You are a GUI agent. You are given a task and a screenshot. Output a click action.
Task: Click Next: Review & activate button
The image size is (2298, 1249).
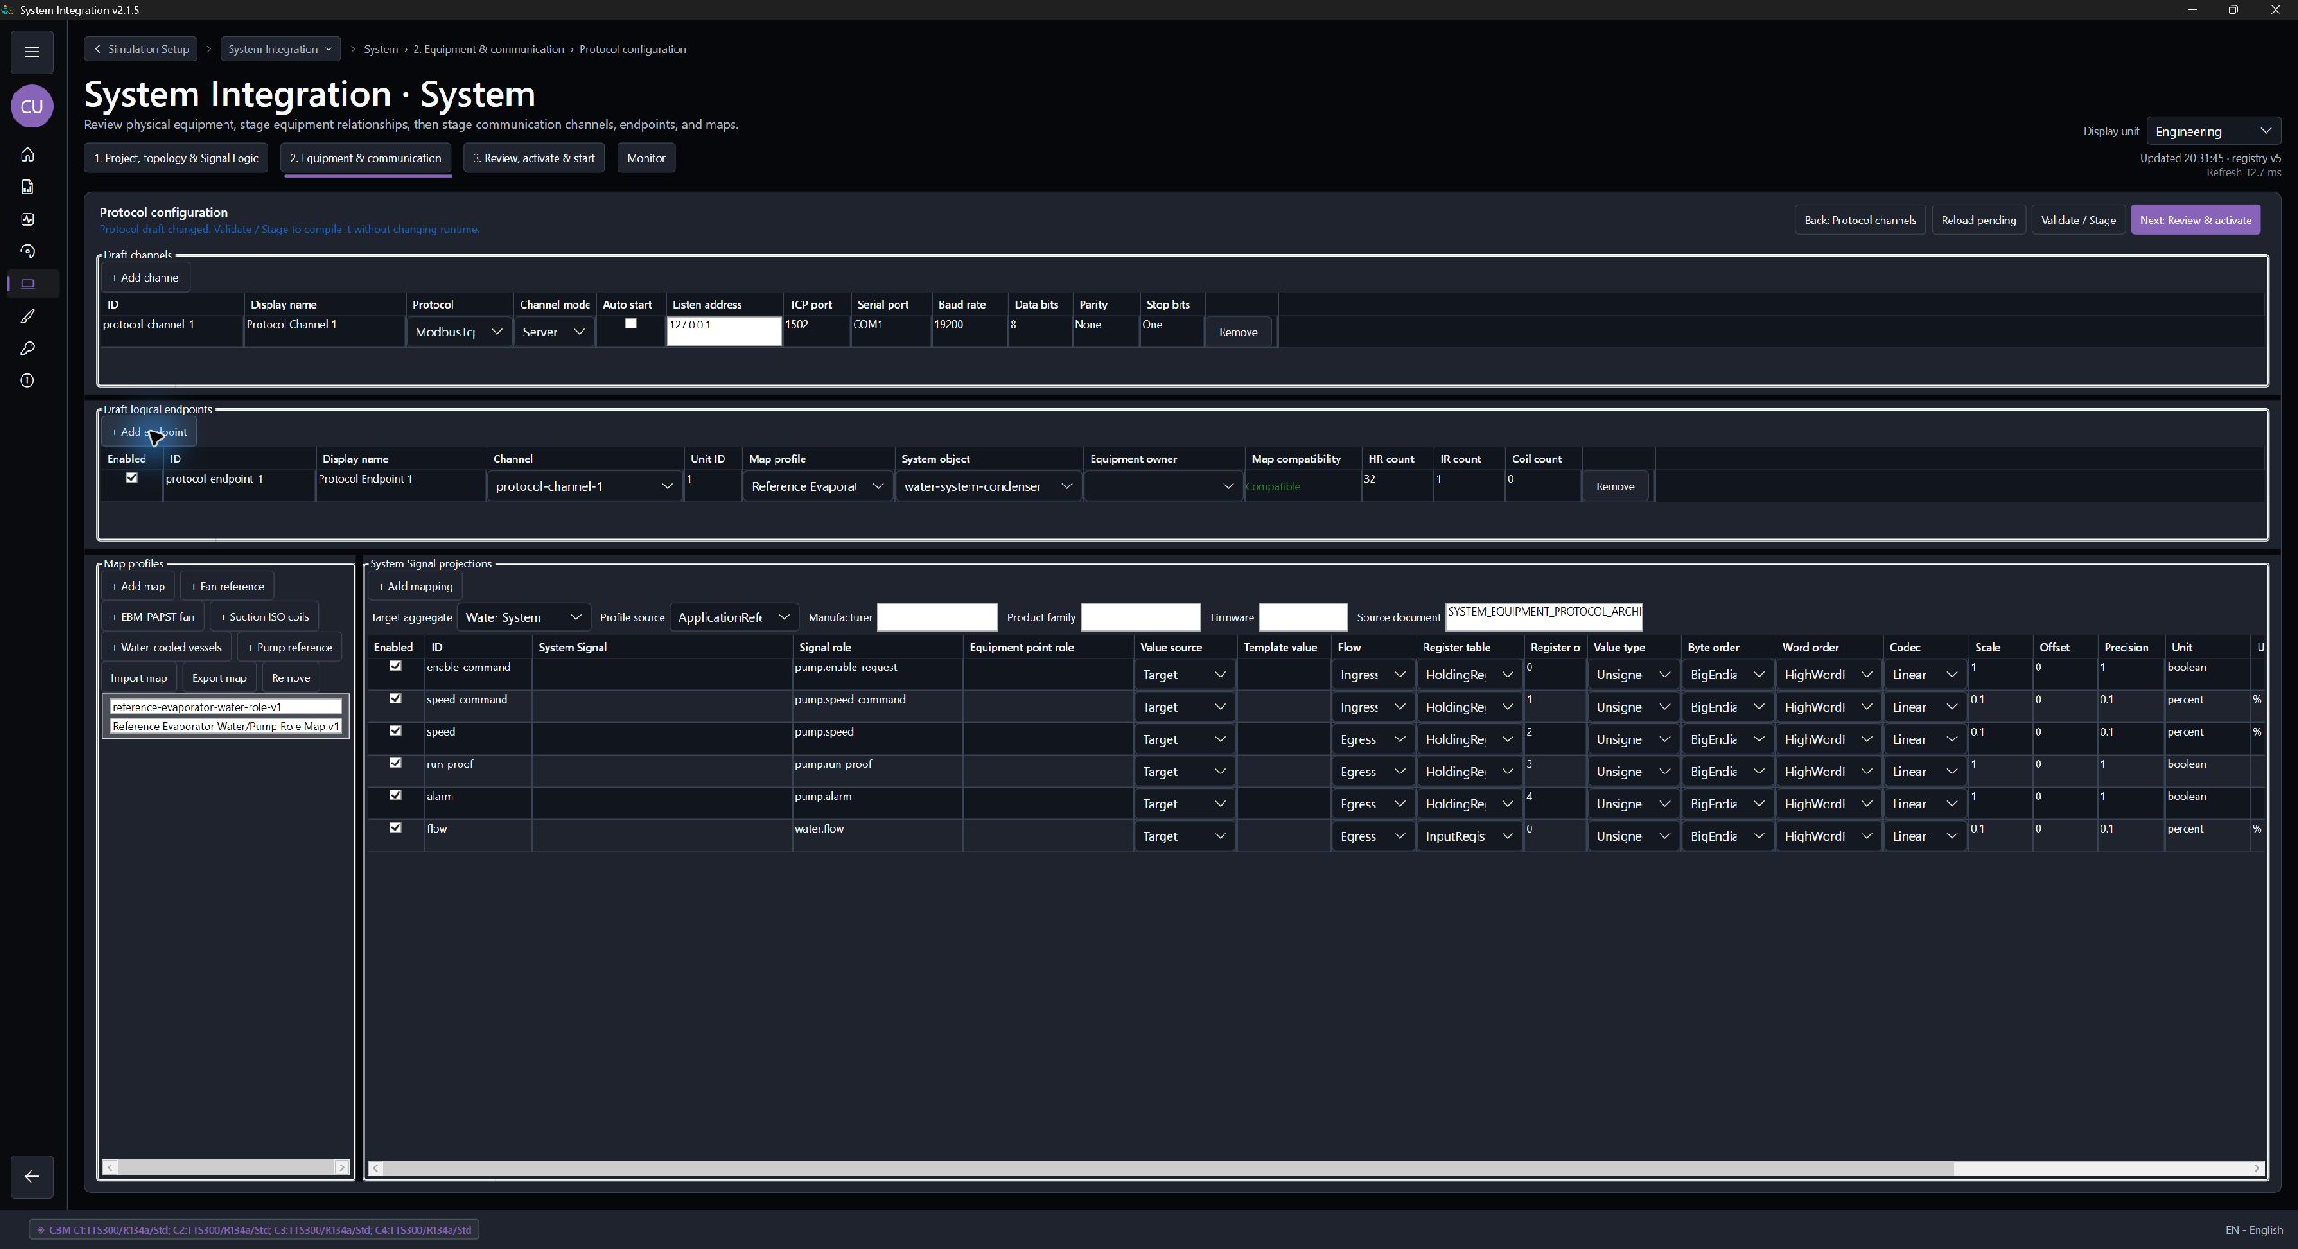[x=2196, y=220]
